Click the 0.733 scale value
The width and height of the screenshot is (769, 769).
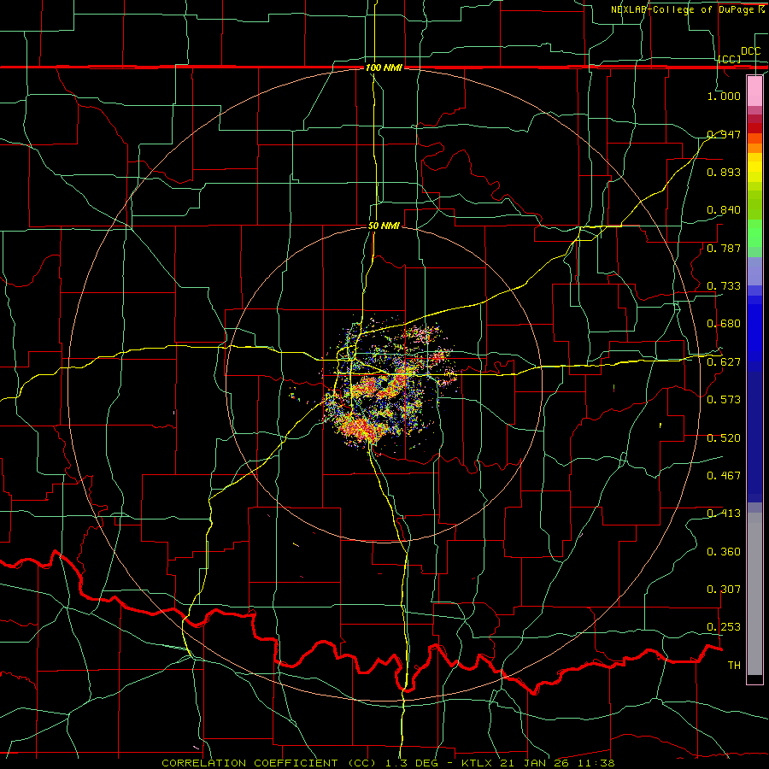pos(724,285)
